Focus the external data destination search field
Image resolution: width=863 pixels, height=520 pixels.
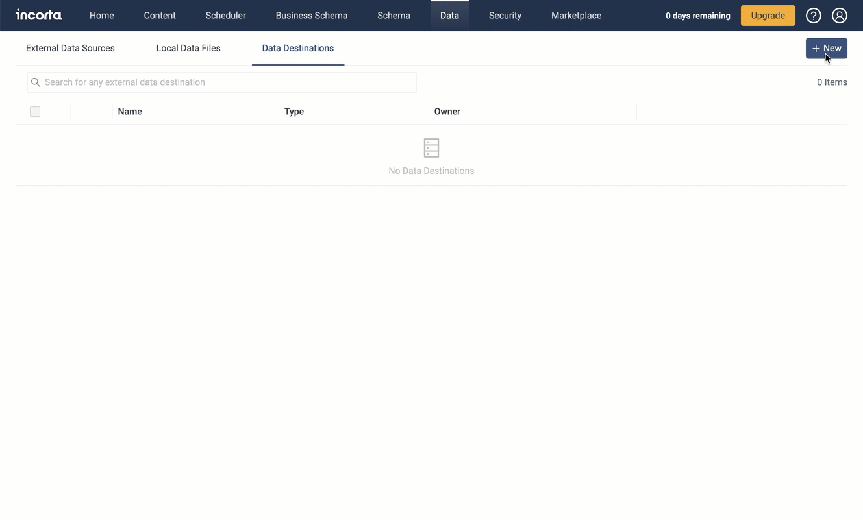coord(221,82)
